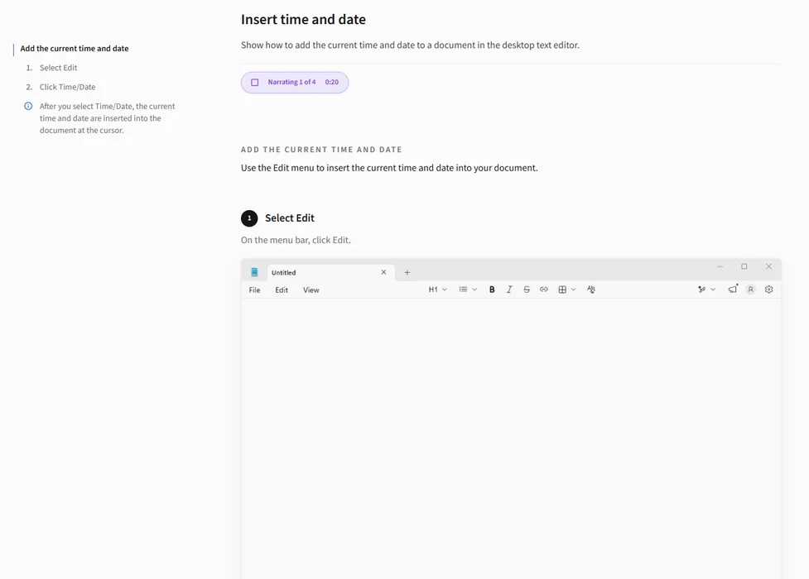
Task: Add a new tab with the plus icon
Action: (x=407, y=272)
